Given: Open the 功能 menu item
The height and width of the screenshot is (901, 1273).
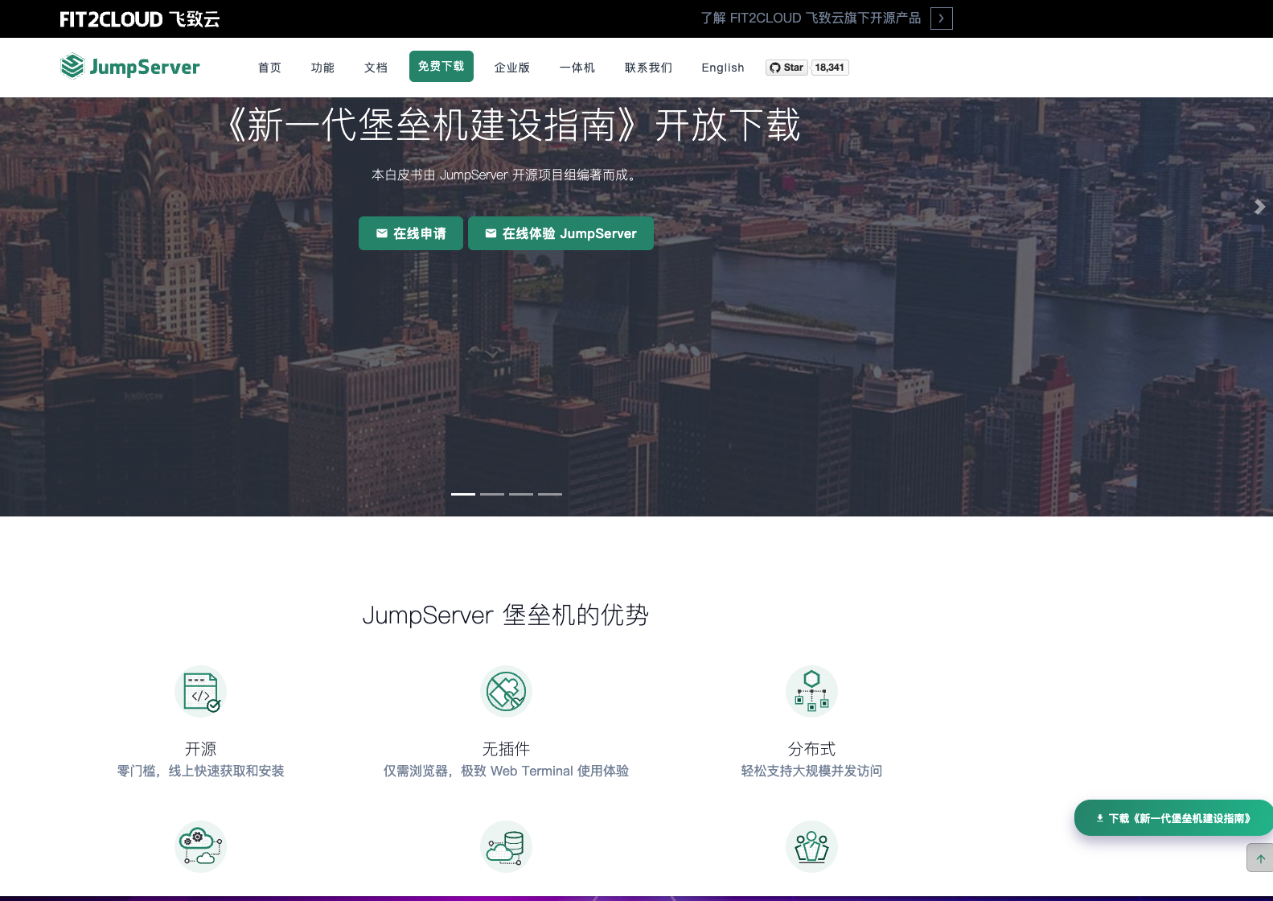Looking at the screenshot, I should [x=322, y=68].
